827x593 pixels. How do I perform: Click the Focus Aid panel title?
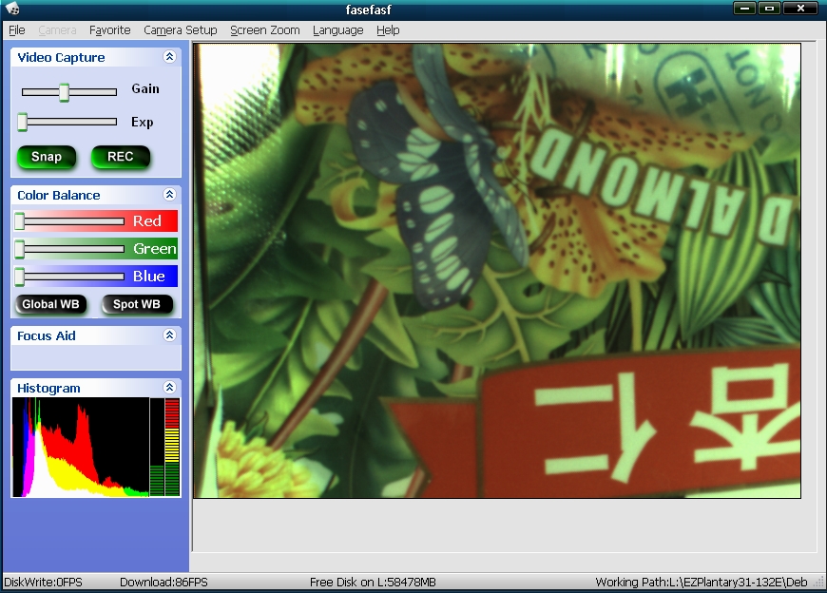(47, 335)
